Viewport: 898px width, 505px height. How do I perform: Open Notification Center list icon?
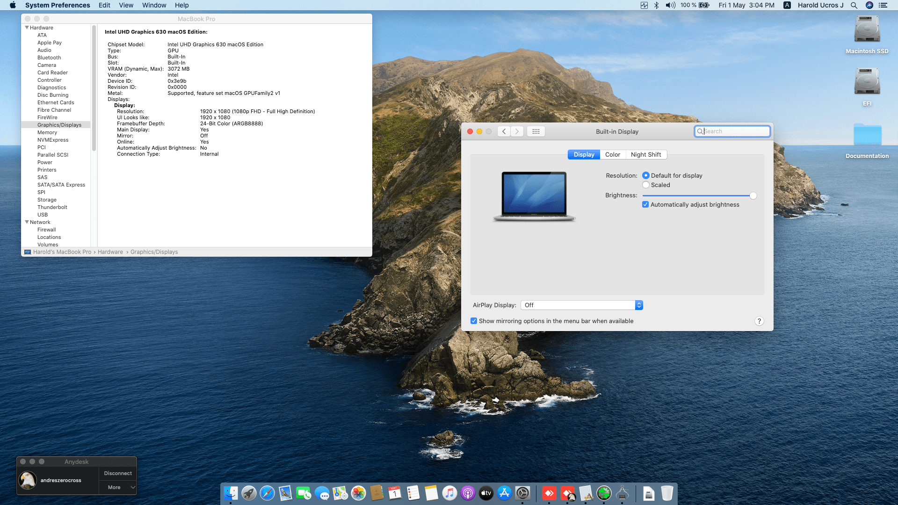(x=883, y=5)
